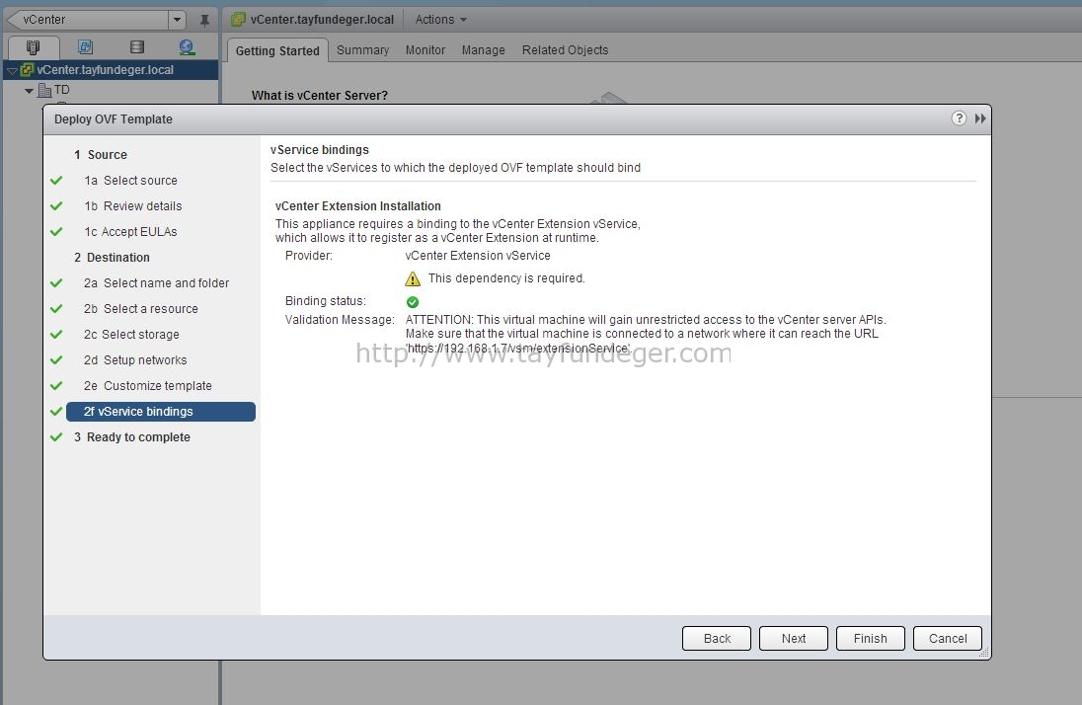
Task: Open the VMs and Templates inventory view
Action: 85,47
